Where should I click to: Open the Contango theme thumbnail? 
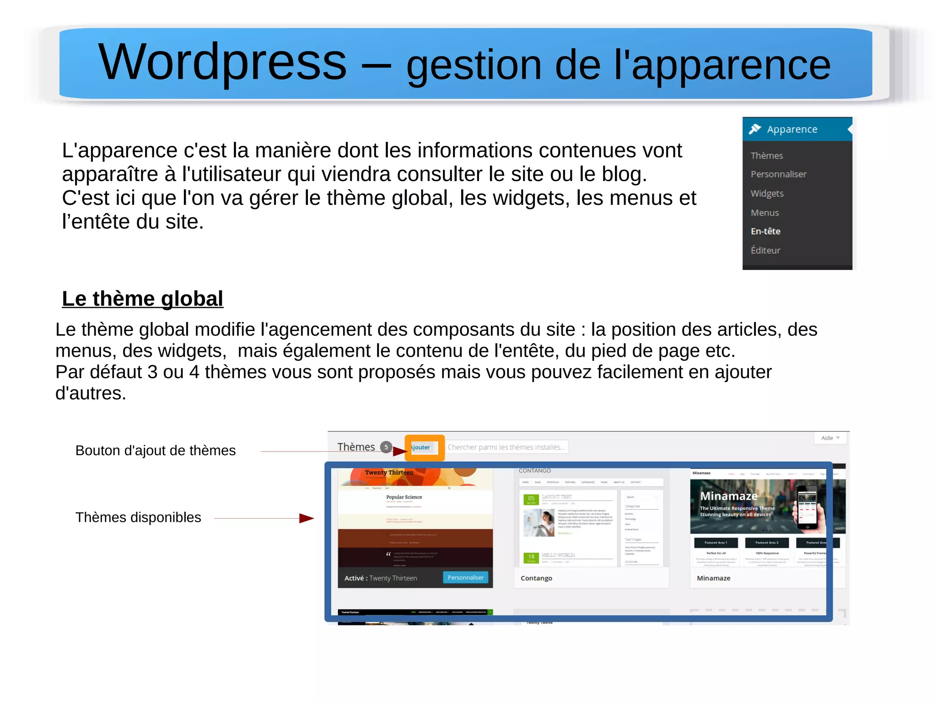click(x=592, y=518)
